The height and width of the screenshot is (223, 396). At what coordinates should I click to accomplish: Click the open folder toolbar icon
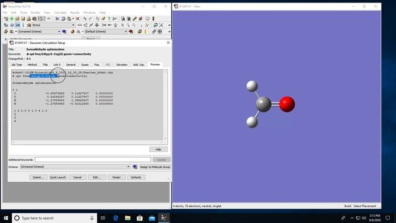click(17, 19)
